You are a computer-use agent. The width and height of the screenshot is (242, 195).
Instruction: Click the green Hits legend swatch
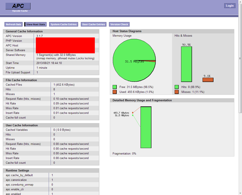(x=176, y=87)
